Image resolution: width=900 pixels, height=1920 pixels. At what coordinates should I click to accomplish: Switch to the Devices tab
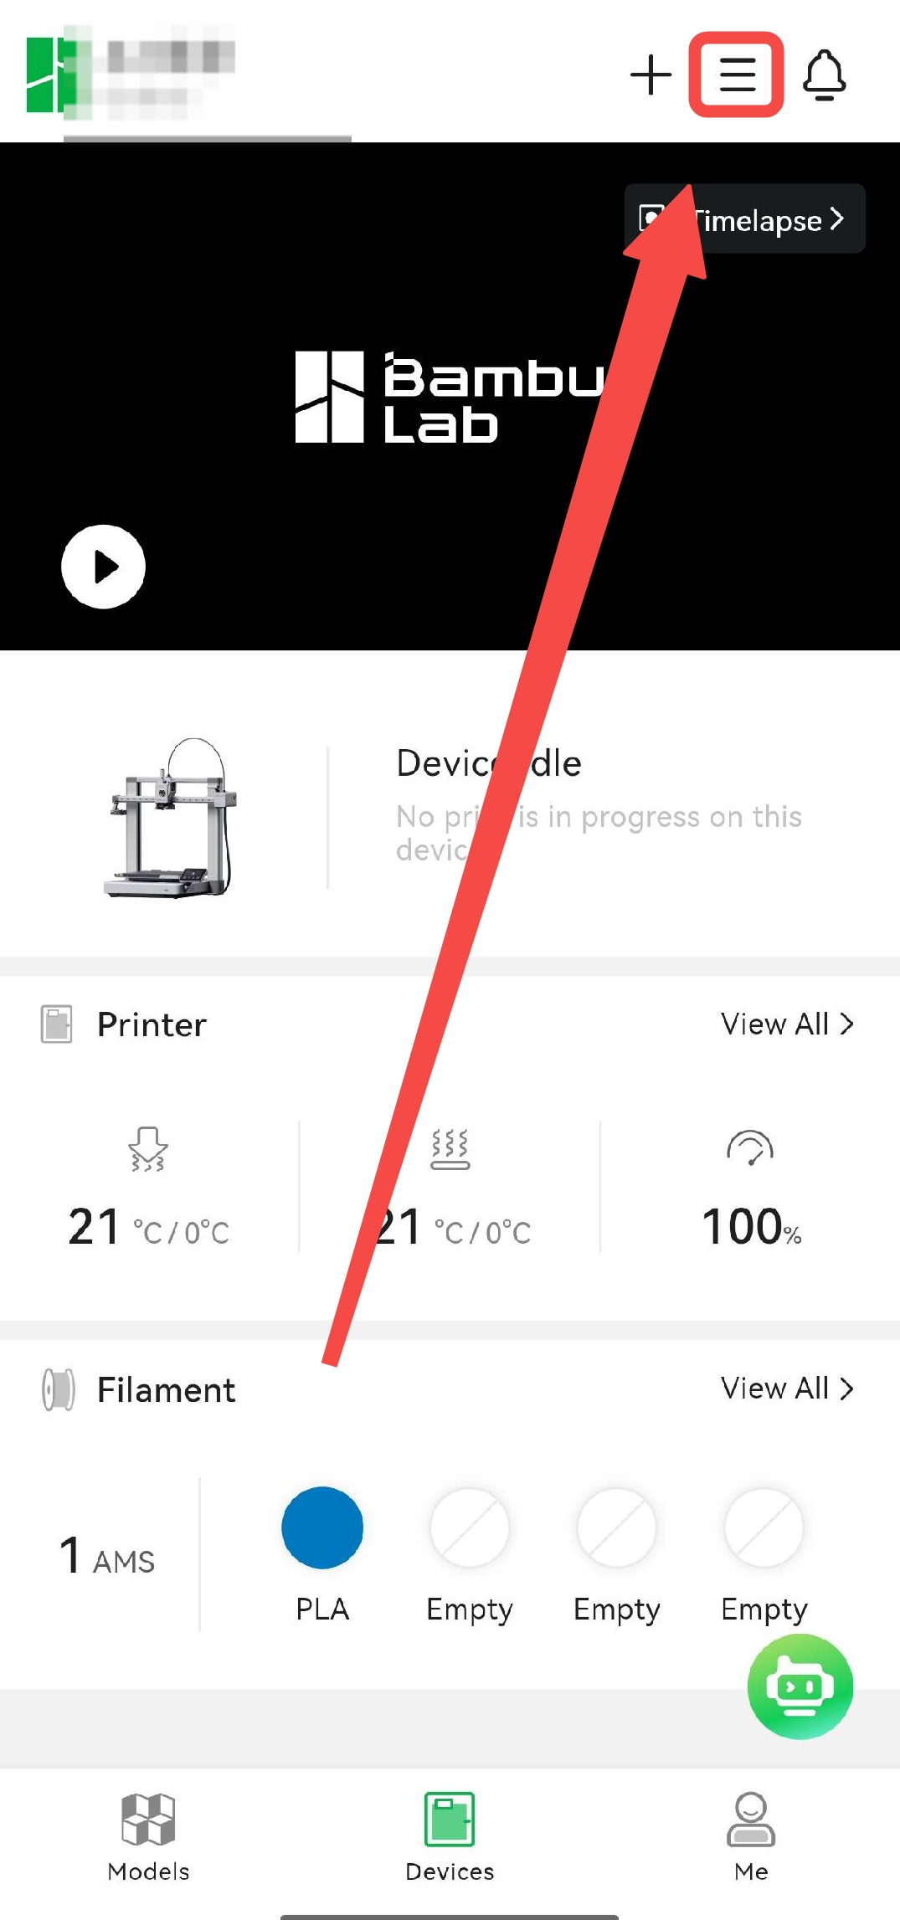450,1836
